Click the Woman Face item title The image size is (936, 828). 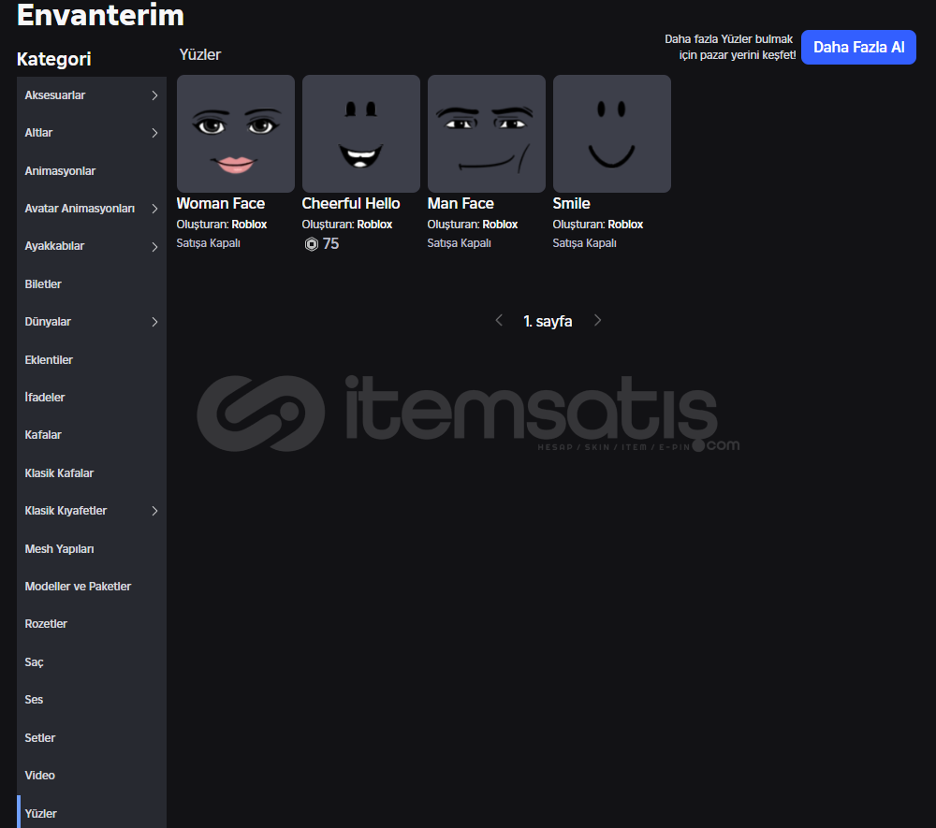click(x=220, y=203)
